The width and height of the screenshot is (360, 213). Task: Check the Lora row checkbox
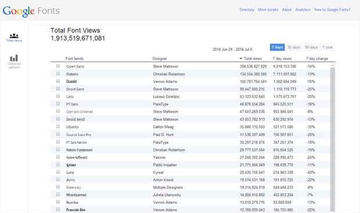[x=58, y=172]
